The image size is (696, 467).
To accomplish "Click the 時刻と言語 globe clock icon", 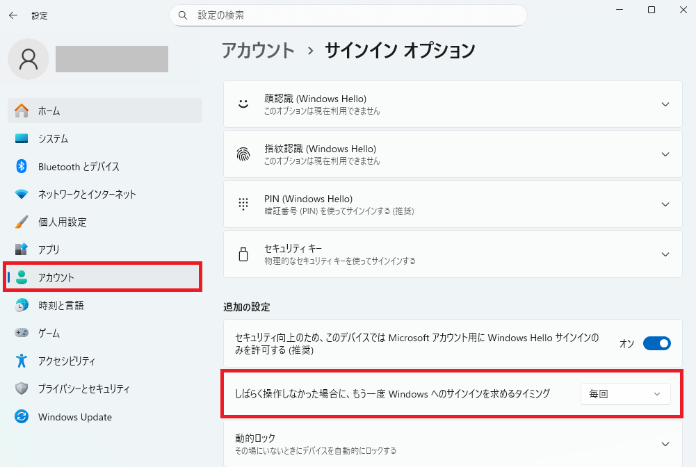I will [x=22, y=305].
